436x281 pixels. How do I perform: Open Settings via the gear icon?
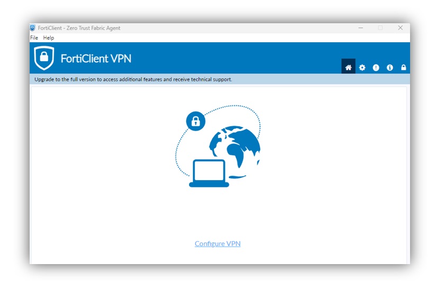click(362, 67)
